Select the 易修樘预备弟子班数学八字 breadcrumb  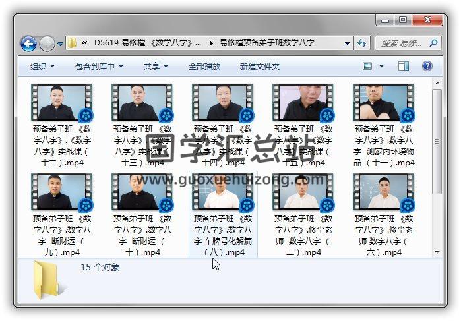pyautogui.click(x=266, y=44)
